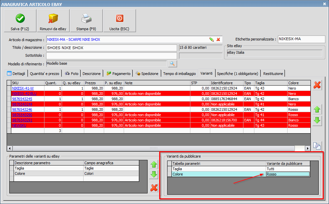The width and height of the screenshot is (329, 204).
Task: Open SKU link 9876543290
Action: point(22,115)
